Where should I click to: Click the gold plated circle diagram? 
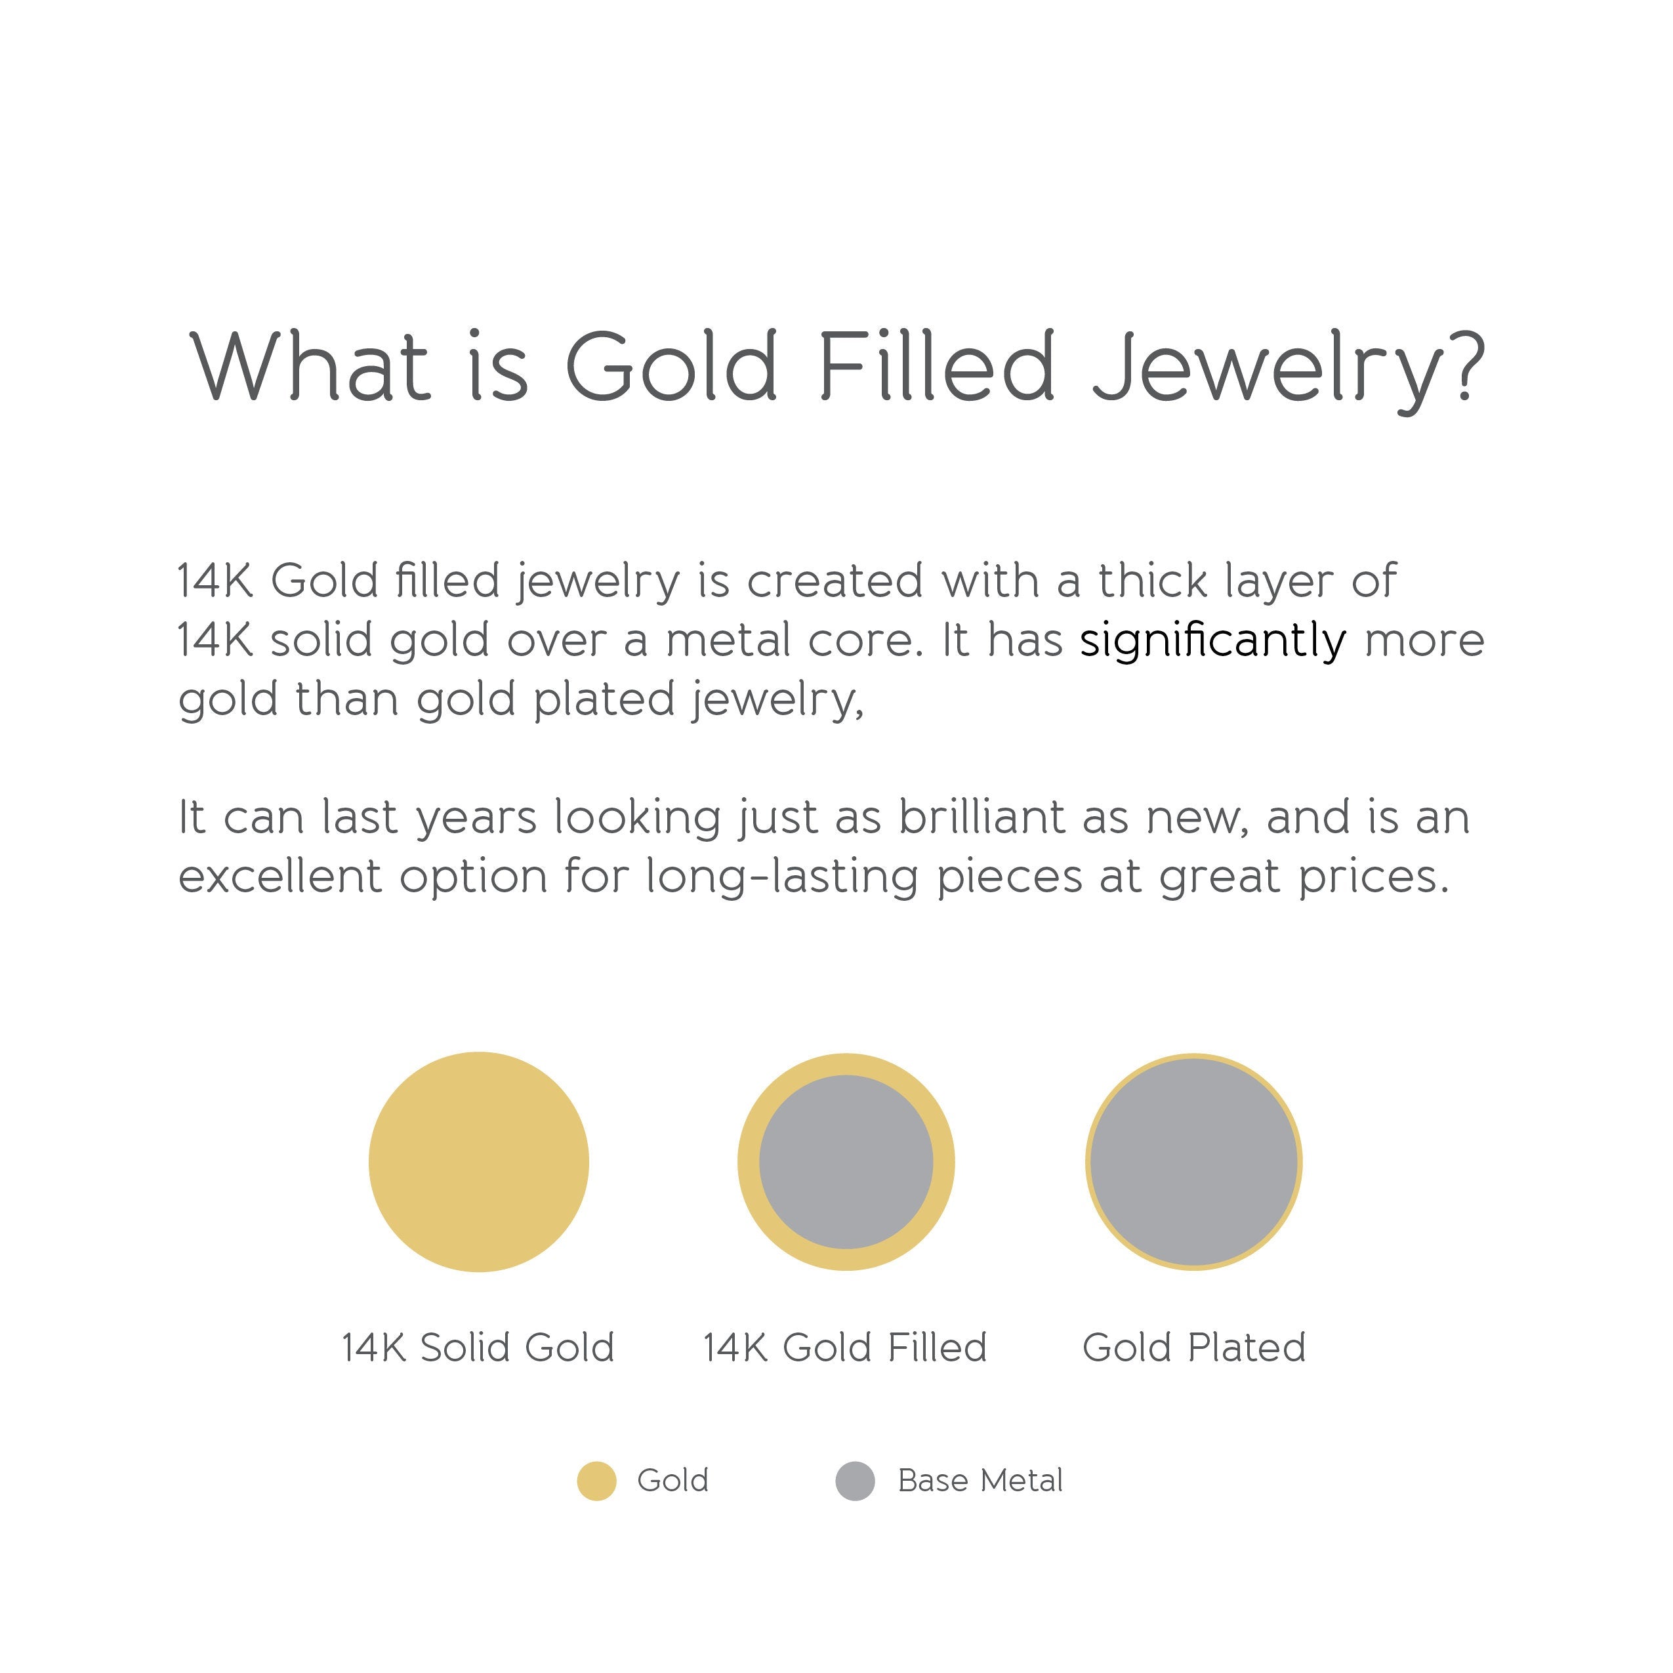click(1193, 1162)
